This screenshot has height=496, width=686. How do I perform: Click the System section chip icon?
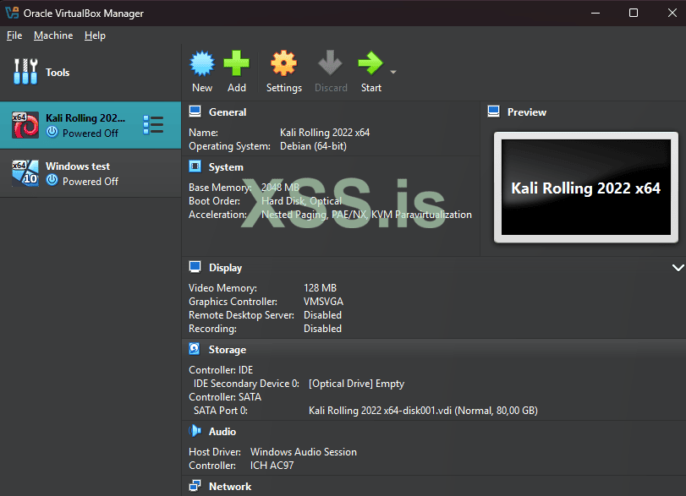tap(195, 166)
